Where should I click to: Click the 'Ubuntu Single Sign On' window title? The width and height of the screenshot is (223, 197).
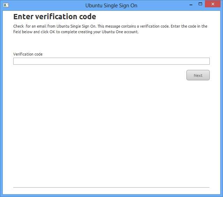(111, 6)
